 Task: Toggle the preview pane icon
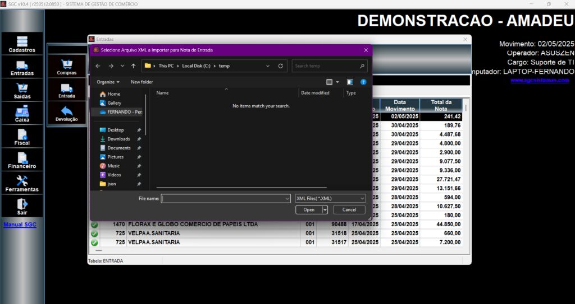350,82
